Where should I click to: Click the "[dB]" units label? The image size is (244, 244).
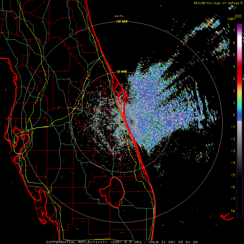click(231, 19)
